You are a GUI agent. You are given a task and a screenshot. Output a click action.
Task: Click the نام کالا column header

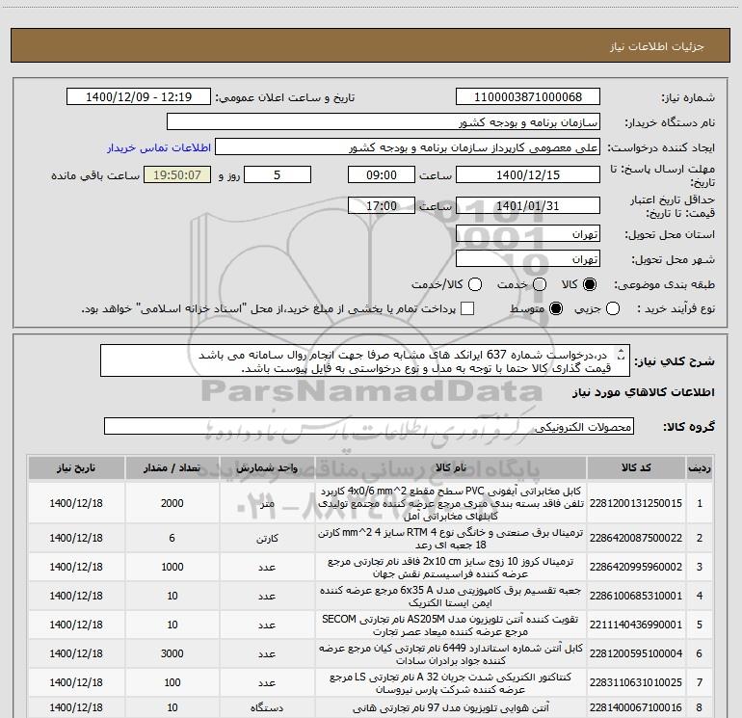point(451,468)
